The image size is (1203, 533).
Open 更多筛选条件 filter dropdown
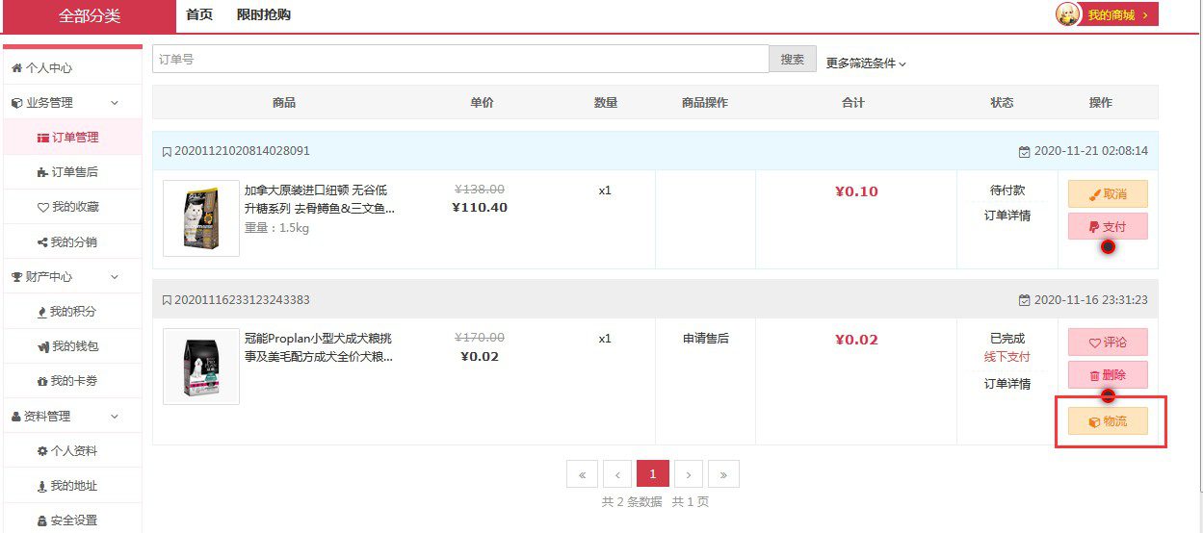(x=866, y=63)
